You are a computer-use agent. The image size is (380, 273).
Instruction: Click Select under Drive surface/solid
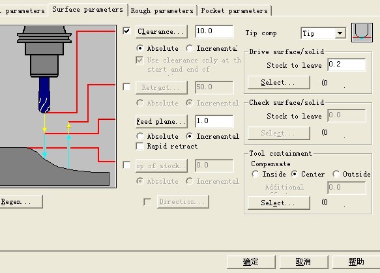coord(279,82)
